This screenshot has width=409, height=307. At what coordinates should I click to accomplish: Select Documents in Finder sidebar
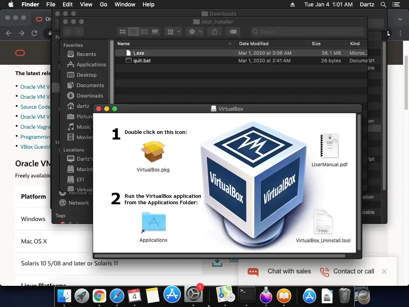(85, 86)
